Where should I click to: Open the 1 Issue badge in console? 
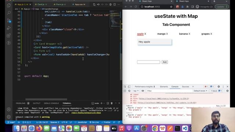[x=216, y=91]
